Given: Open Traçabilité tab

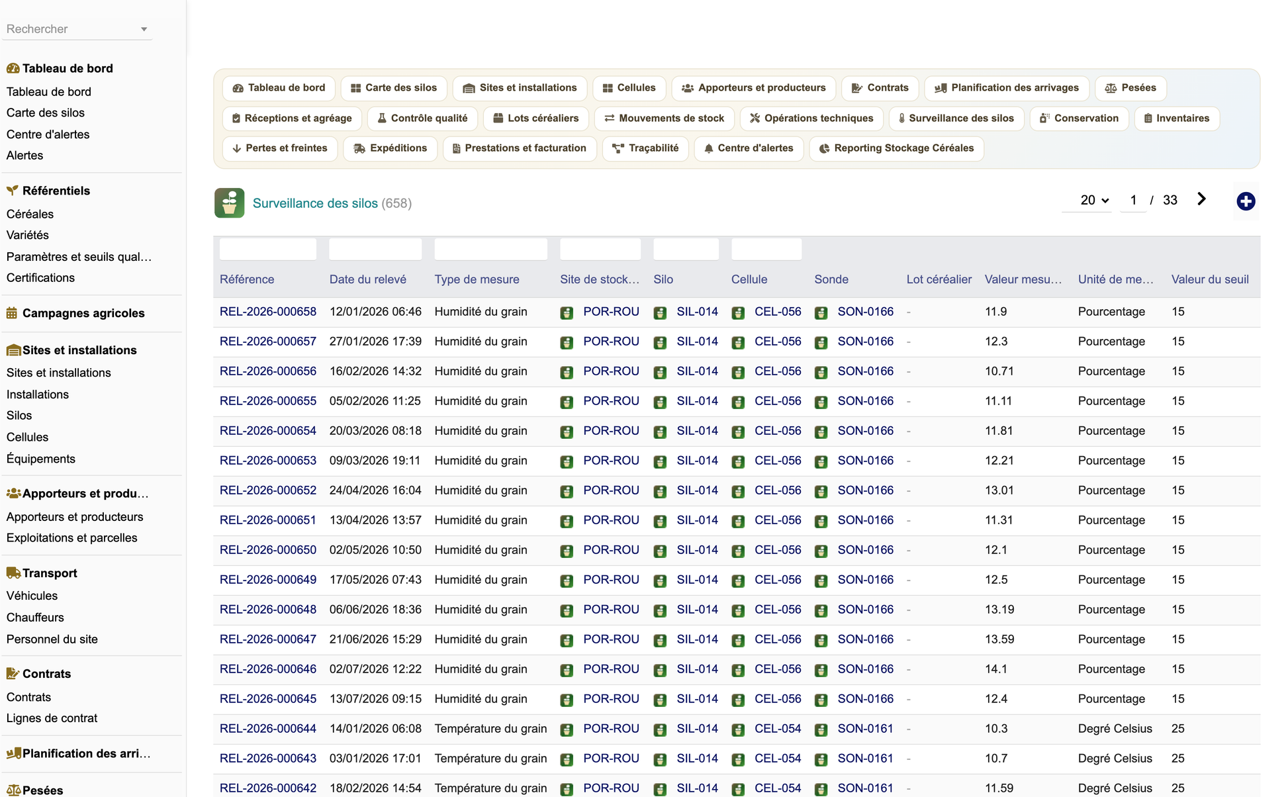Looking at the screenshot, I should tap(645, 148).
